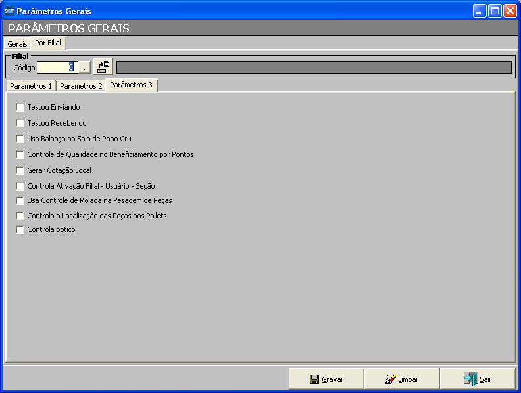
Task: Click the application icon in title bar
Action: pyautogui.click(x=9, y=11)
